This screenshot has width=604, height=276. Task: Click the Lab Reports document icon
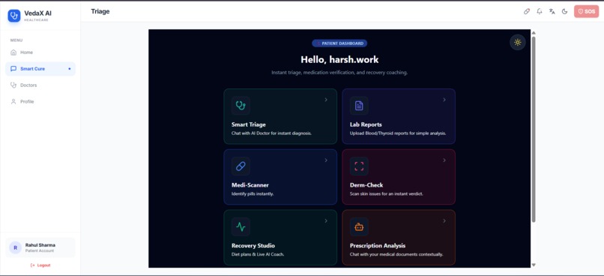[359, 105]
